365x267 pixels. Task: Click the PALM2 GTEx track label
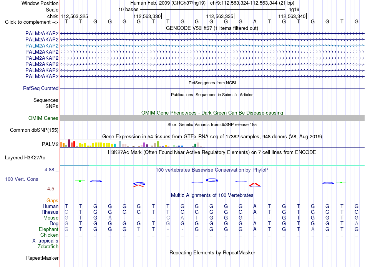coord(50,144)
